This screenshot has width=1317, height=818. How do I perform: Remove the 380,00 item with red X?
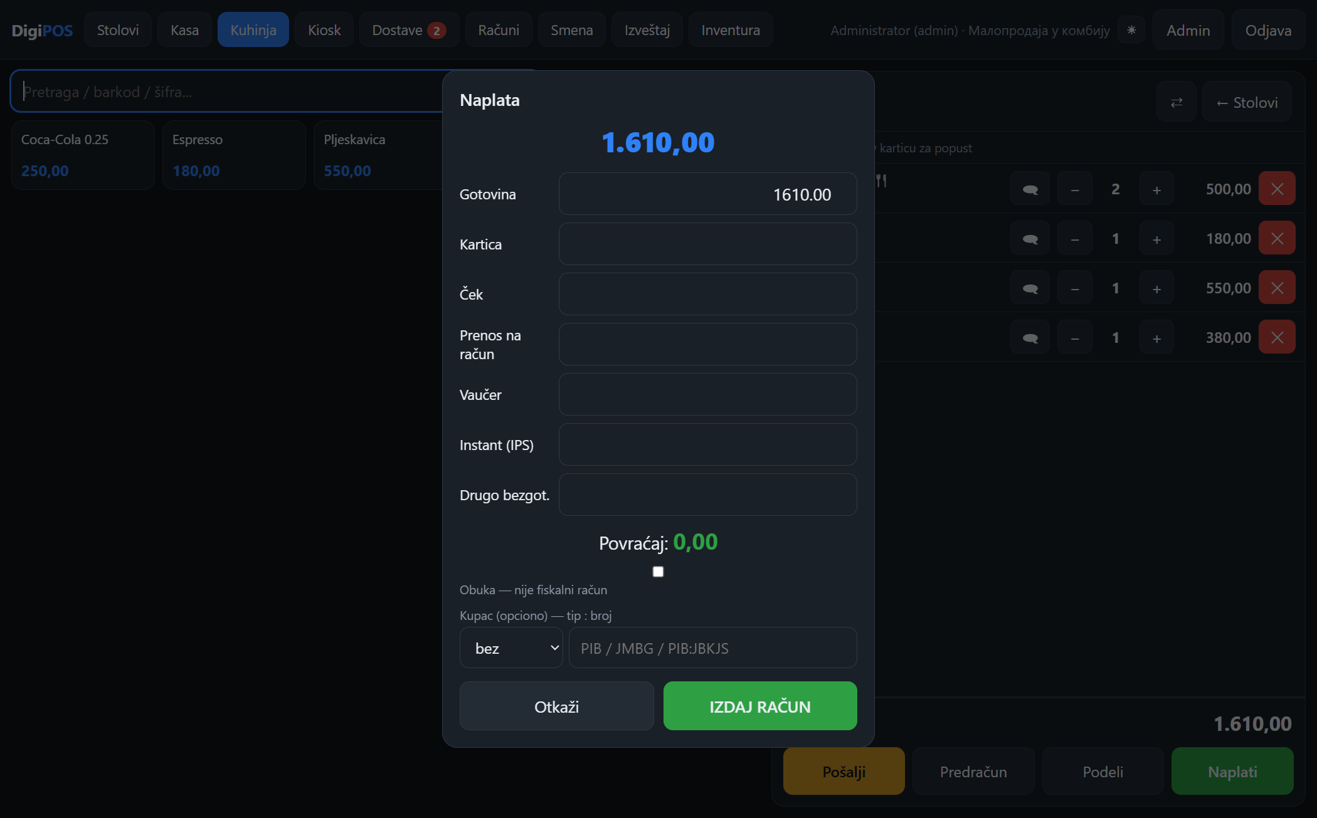[1277, 337]
